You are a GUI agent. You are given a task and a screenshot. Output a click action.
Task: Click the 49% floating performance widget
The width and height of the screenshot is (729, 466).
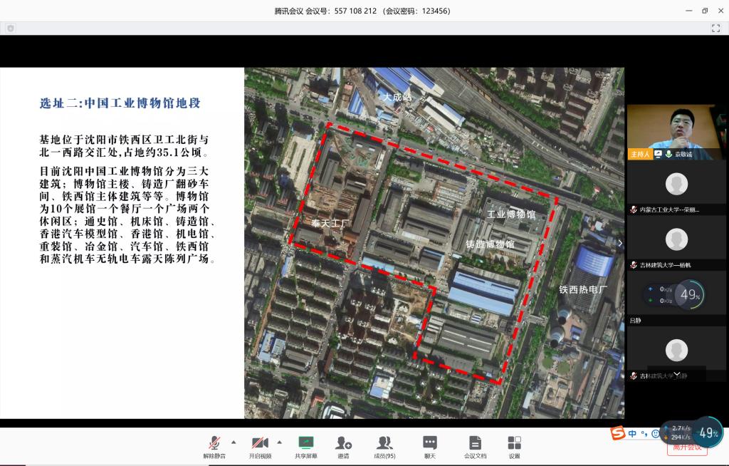pyautogui.click(x=707, y=433)
